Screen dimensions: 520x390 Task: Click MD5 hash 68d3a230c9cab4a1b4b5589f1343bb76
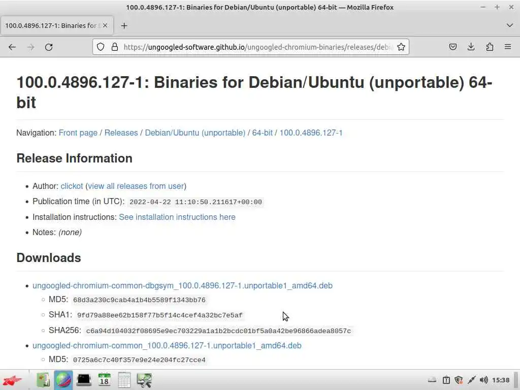click(x=139, y=300)
